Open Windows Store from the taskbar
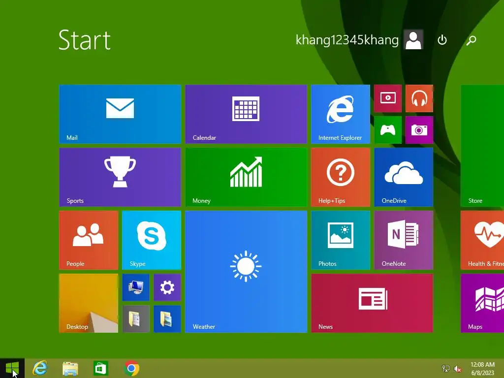504x378 pixels. tap(100, 368)
